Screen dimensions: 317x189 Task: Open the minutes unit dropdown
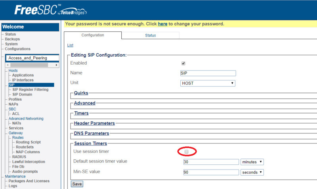tap(252, 162)
